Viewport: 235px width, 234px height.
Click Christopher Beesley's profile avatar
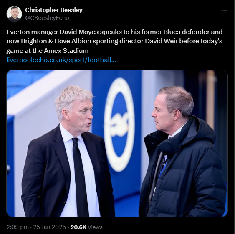click(14, 14)
